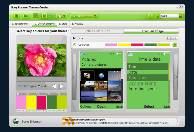This screenshot has width=194, height=132.
Task: Select the Colourfull mood radio button
Action: tap(75, 45)
